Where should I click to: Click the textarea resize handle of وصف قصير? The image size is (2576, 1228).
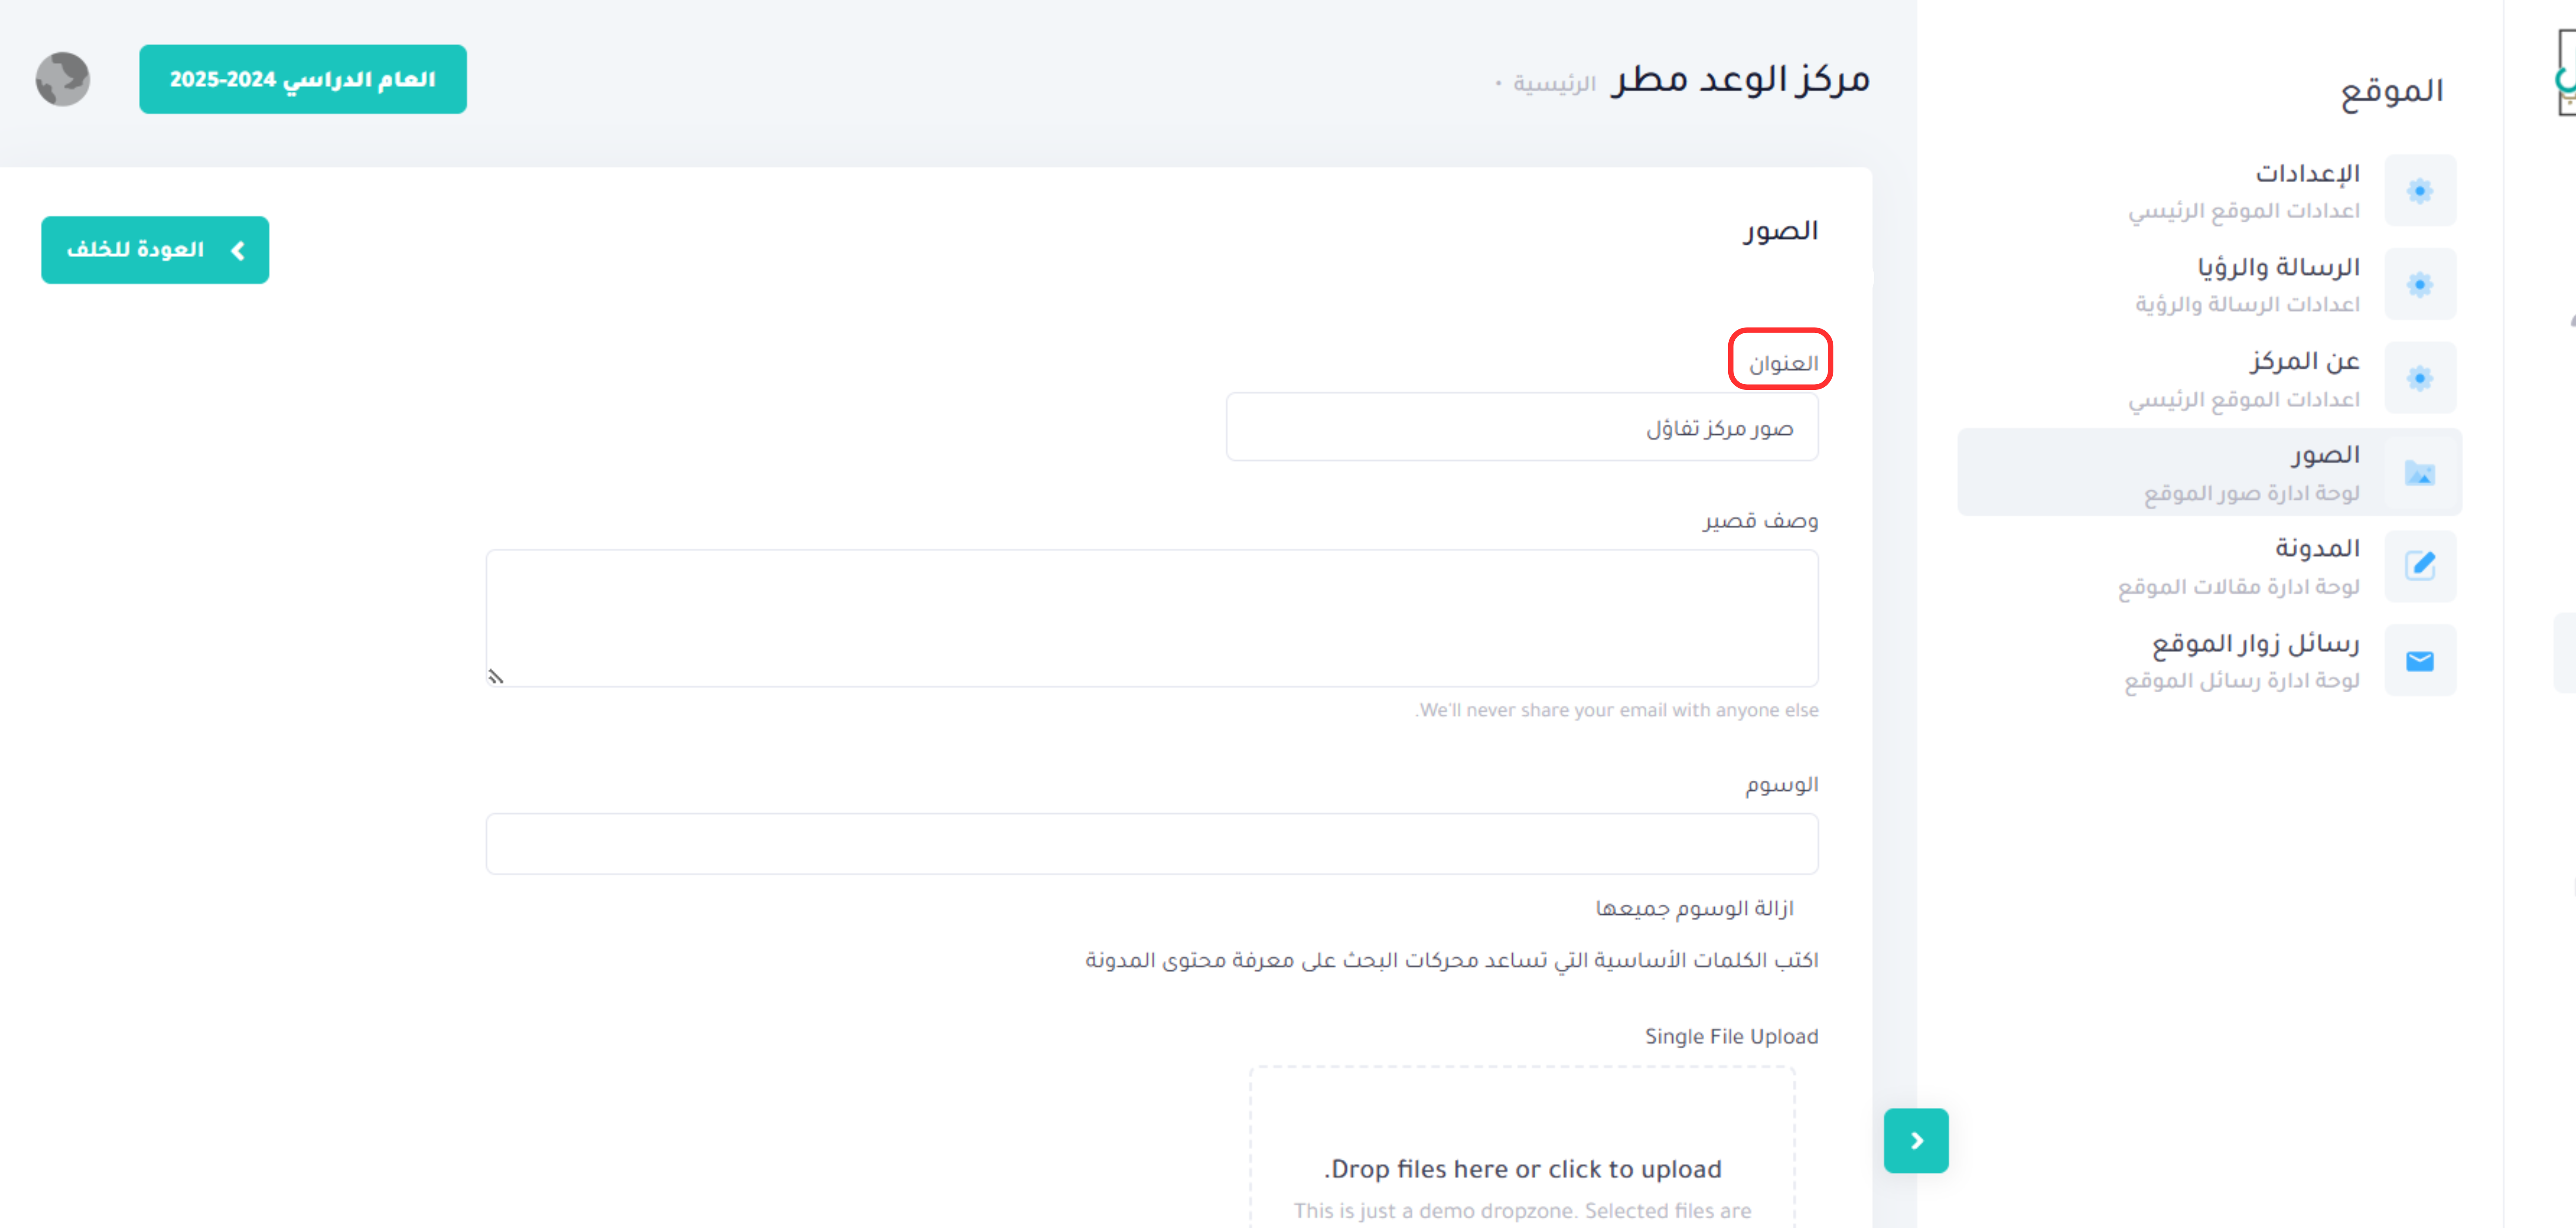496,677
